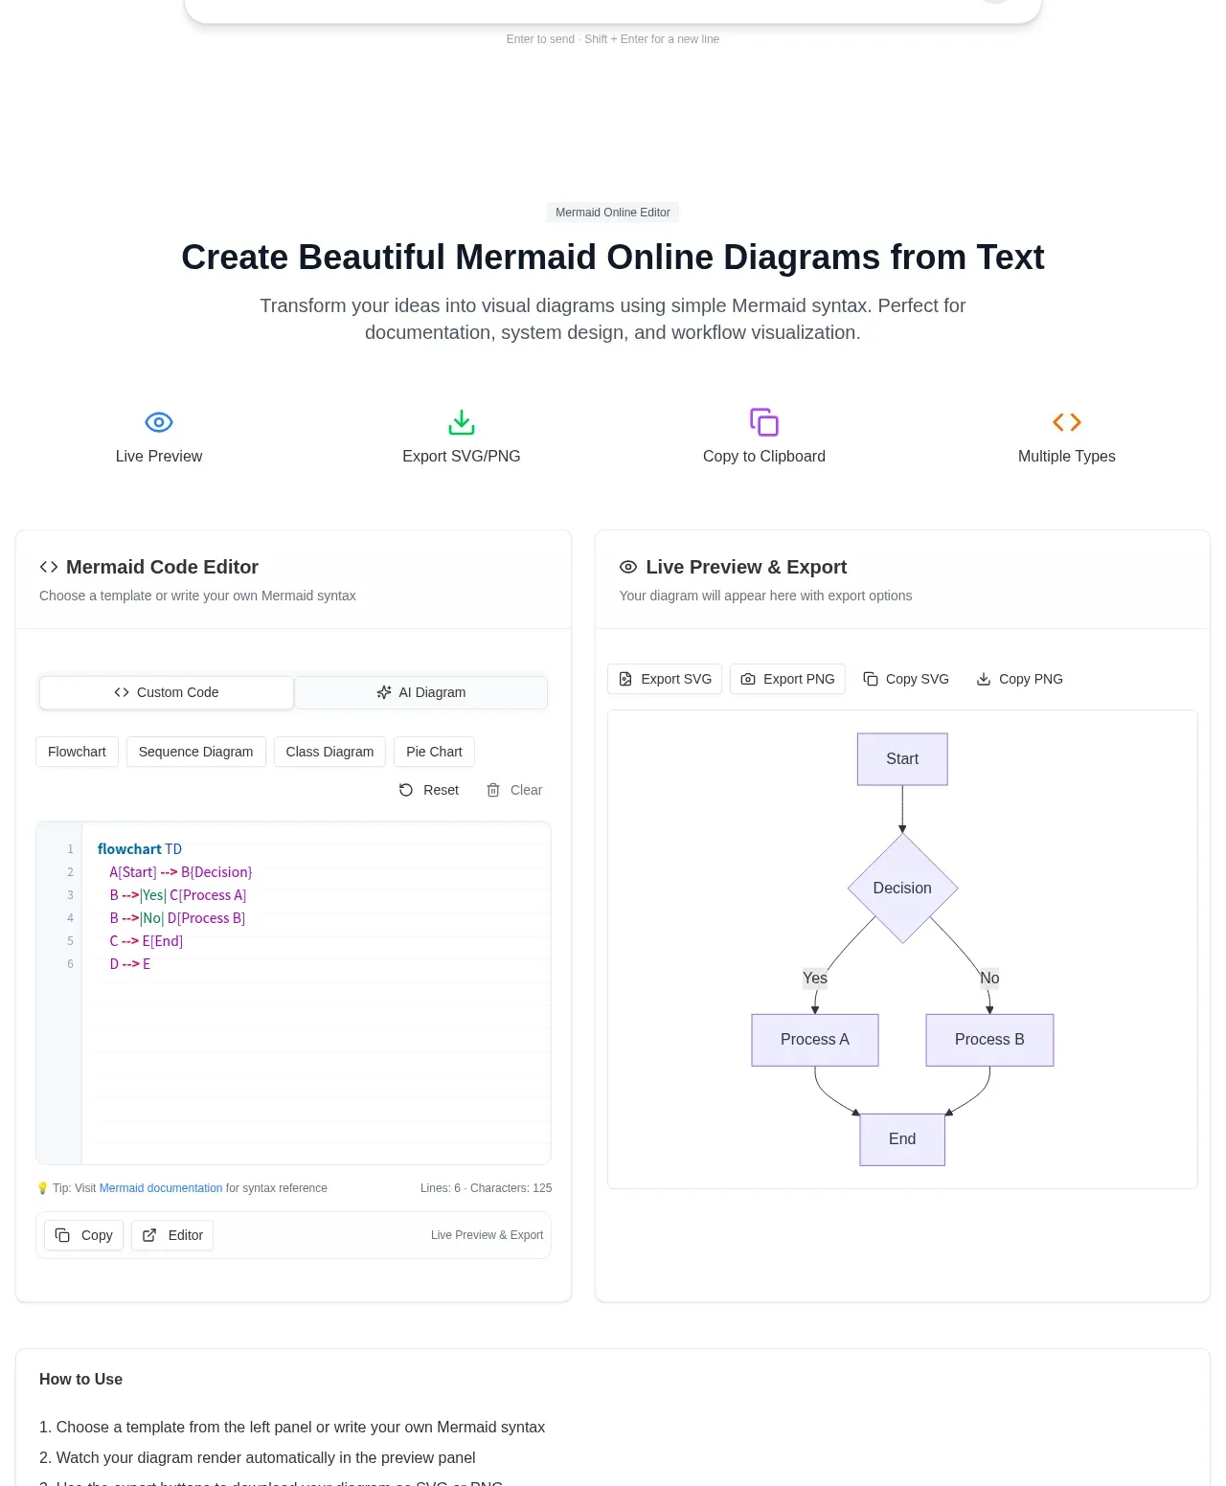
Task: Click the Process B node in the preview
Action: point(989,1040)
